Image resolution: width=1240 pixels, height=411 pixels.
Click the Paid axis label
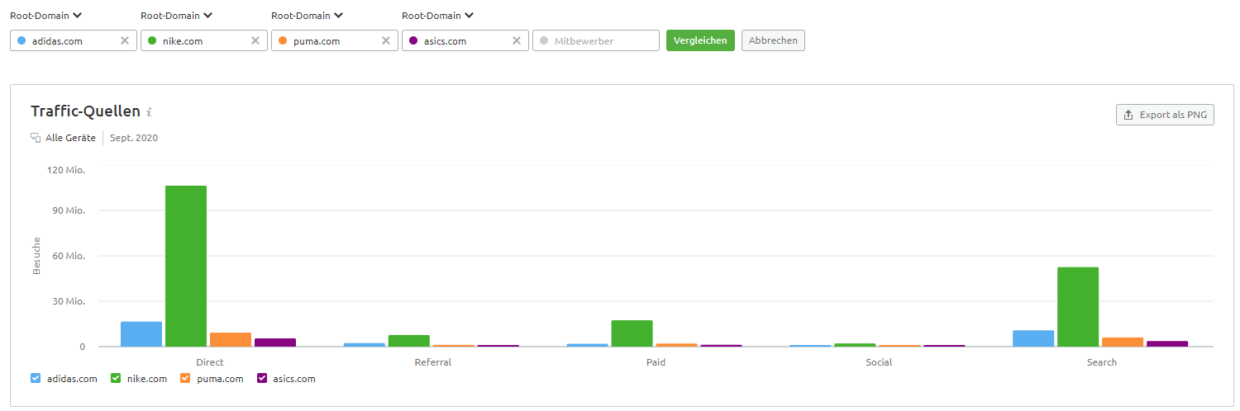click(656, 362)
